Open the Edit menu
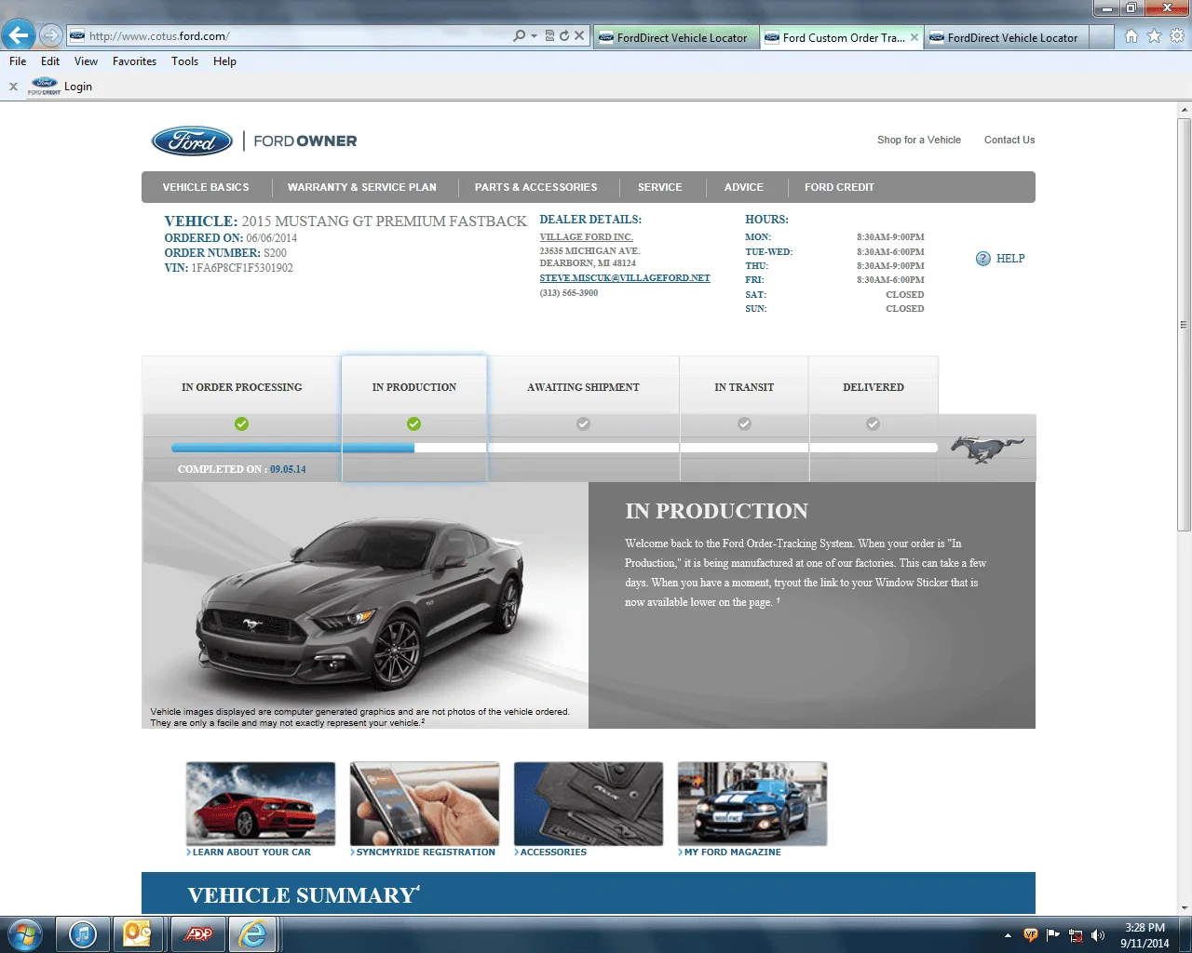Viewport: 1192px width, 953px height. click(x=50, y=61)
